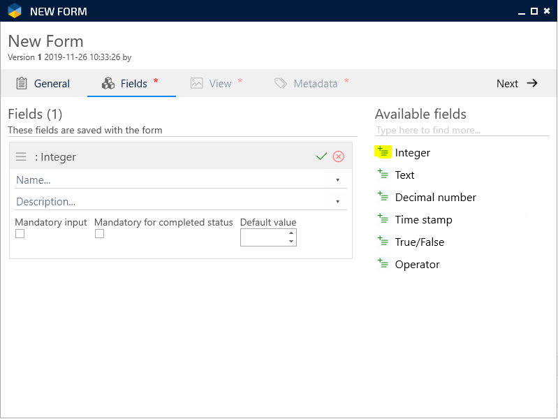Open the Description dropdown arrow

[337, 202]
